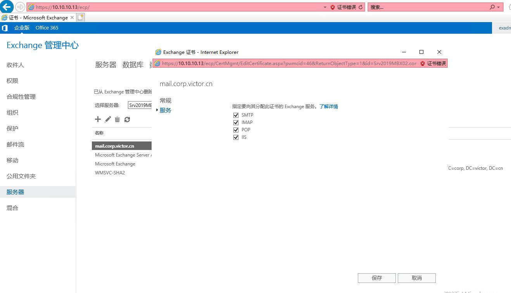Switch to the 数据库 tab
The width and height of the screenshot is (511, 293).
pyautogui.click(x=133, y=65)
